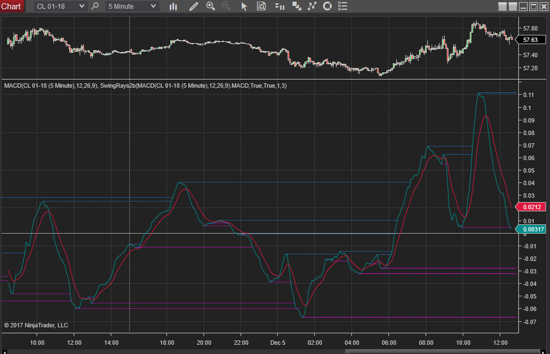Click the red Chart tab label
The width and height of the screenshot is (550, 354).
tap(11, 7)
